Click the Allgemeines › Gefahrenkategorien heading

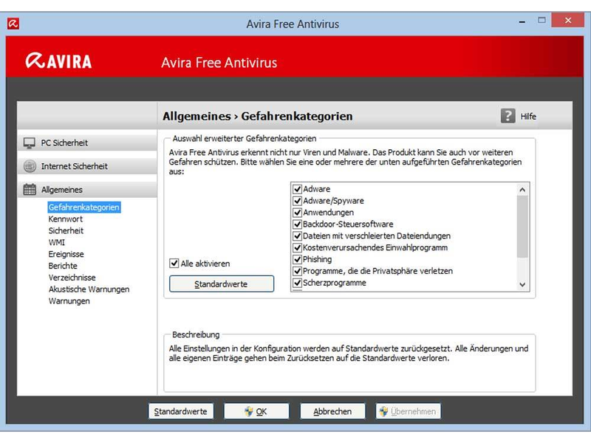(257, 116)
